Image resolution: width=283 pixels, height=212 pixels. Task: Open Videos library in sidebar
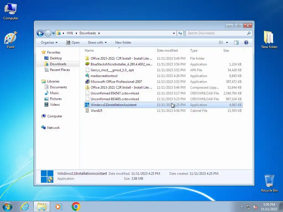coord(55,105)
